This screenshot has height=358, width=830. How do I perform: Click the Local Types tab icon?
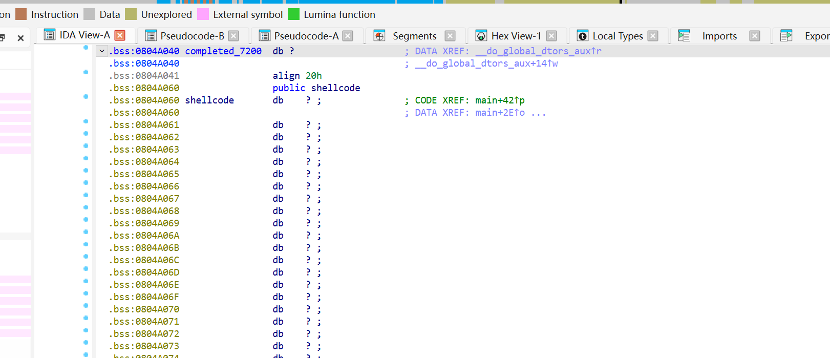(x=583, y=36)
